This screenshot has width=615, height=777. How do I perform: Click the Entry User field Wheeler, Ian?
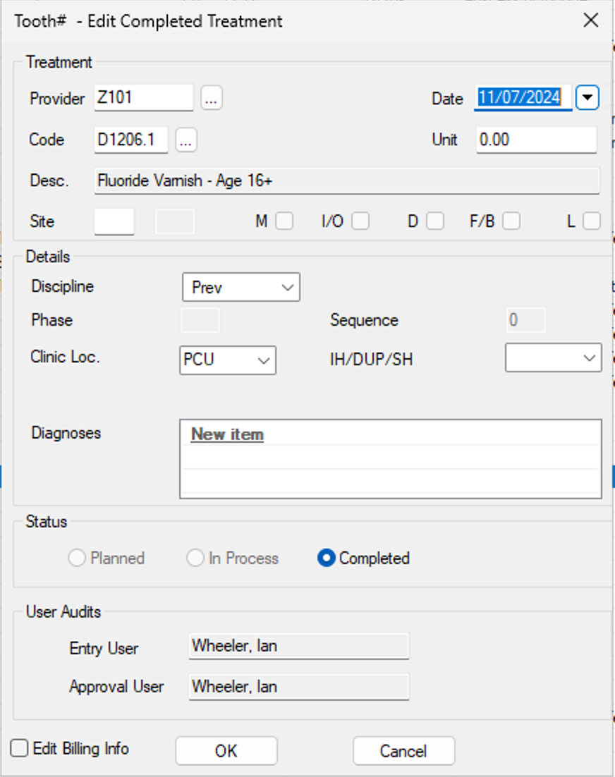point(299,646)
